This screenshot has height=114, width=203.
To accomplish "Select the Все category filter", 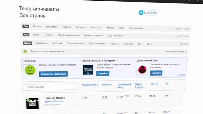I will point(26,35).
